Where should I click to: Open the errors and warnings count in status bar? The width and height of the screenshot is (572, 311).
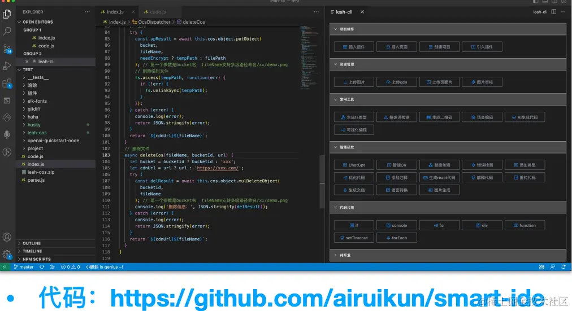[x=71, y=267]
